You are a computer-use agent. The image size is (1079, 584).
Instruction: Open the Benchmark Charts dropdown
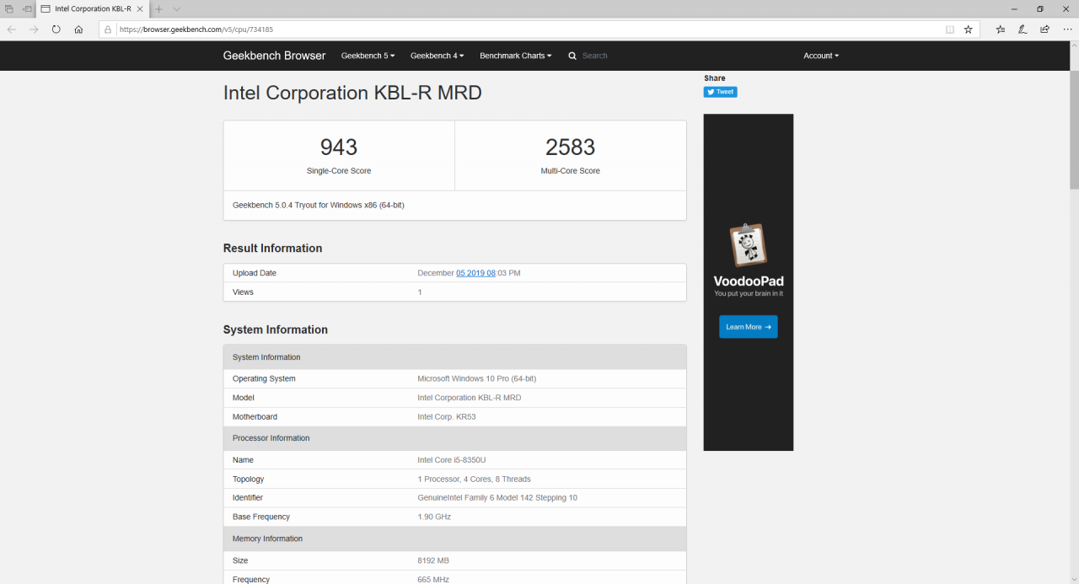(x=516, y=56)
